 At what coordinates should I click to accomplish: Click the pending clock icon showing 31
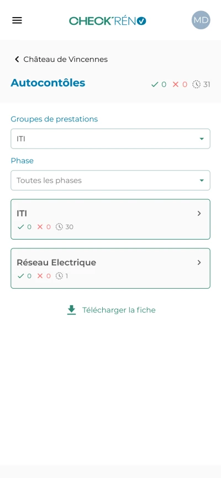(x=196, y=84)
